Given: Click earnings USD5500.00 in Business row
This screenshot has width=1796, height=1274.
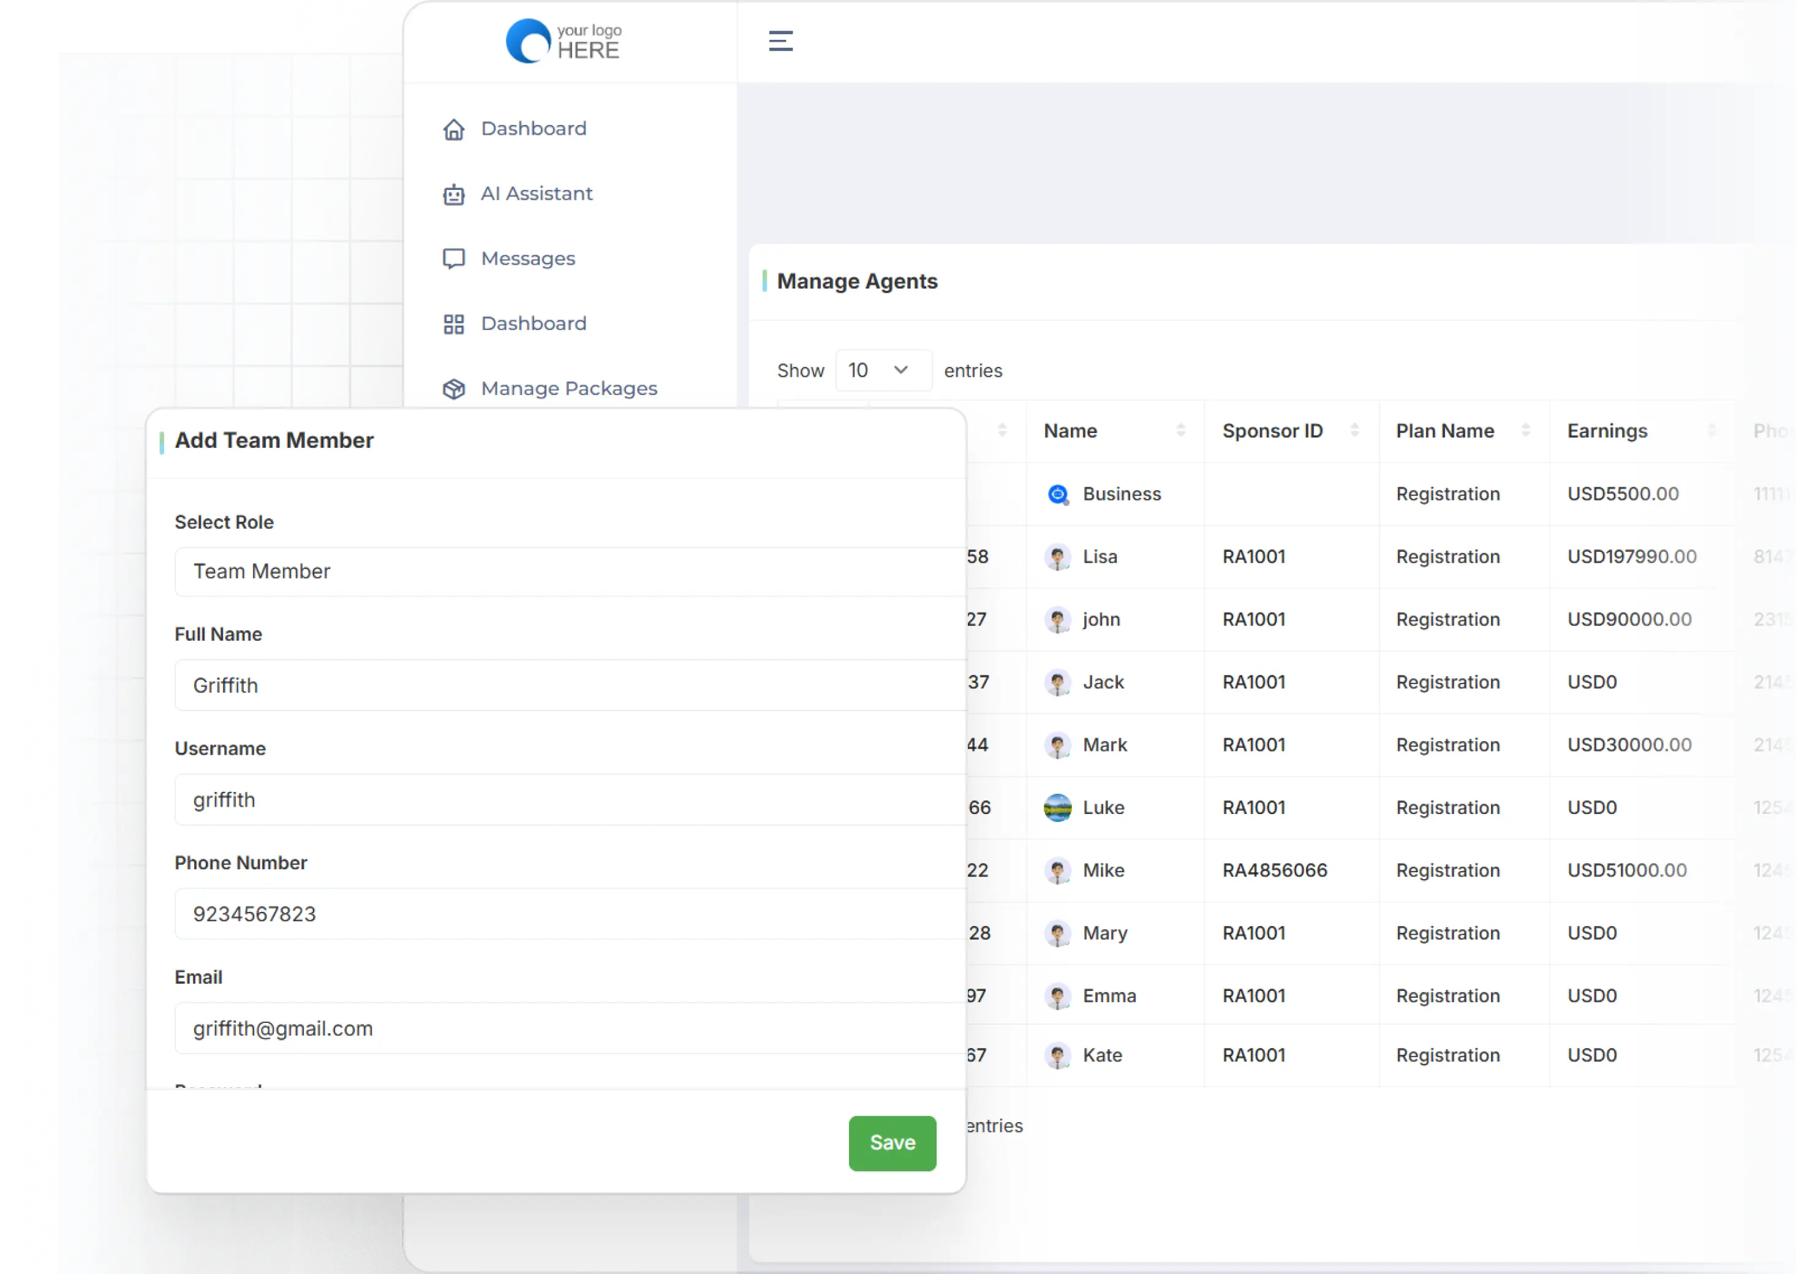Looking at the screenshot, I should coord(1623,494).
